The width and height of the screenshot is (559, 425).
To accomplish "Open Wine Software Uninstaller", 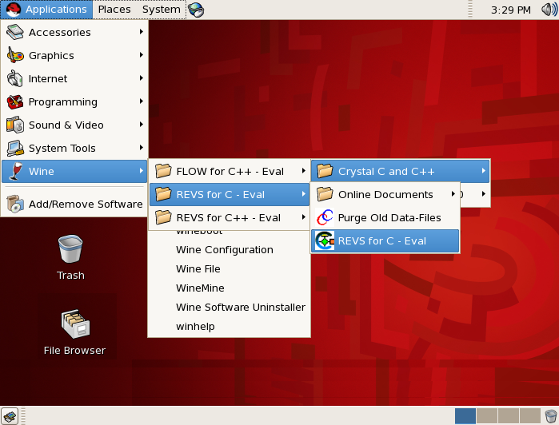I will click(229, 307).
